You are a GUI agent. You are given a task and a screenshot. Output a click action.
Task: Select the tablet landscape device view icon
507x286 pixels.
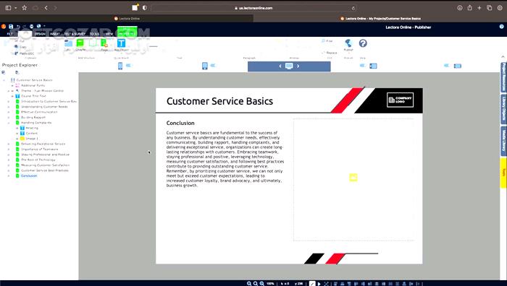(x=373, y=66)
